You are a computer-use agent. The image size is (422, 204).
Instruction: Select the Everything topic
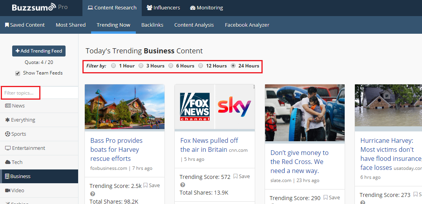coord(39,120)
